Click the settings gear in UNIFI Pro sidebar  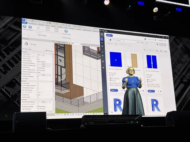point(103,67)
